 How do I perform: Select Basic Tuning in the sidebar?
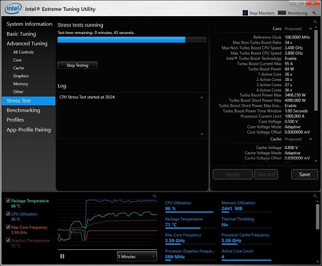pos(21,34)
